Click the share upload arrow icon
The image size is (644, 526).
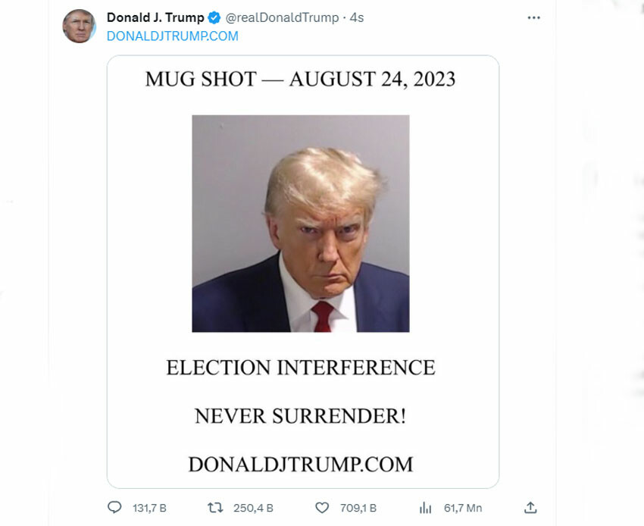(x=530, y=508)
